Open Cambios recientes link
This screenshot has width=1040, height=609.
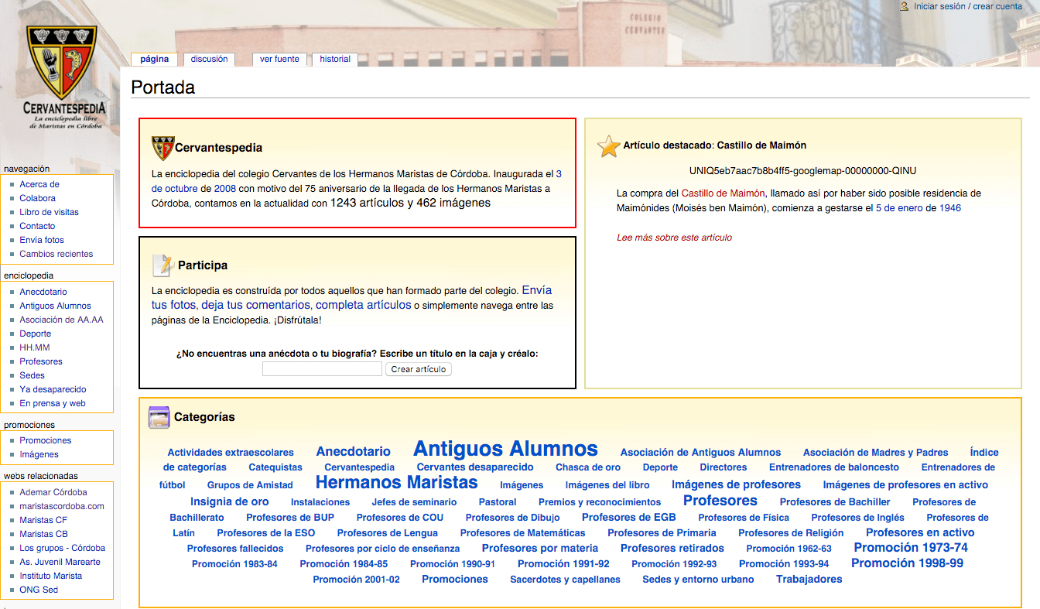56,254
